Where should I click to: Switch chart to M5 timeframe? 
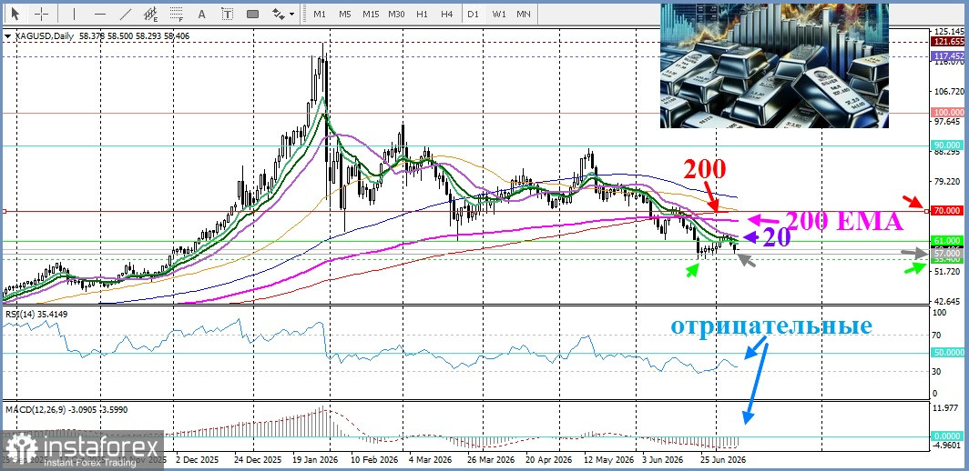pyautogui.click(x=345, y=14)
